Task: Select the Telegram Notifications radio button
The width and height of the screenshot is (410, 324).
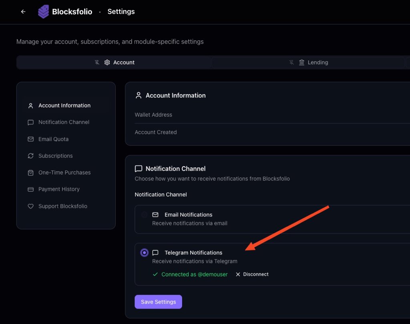Action: tap(144, 252)
